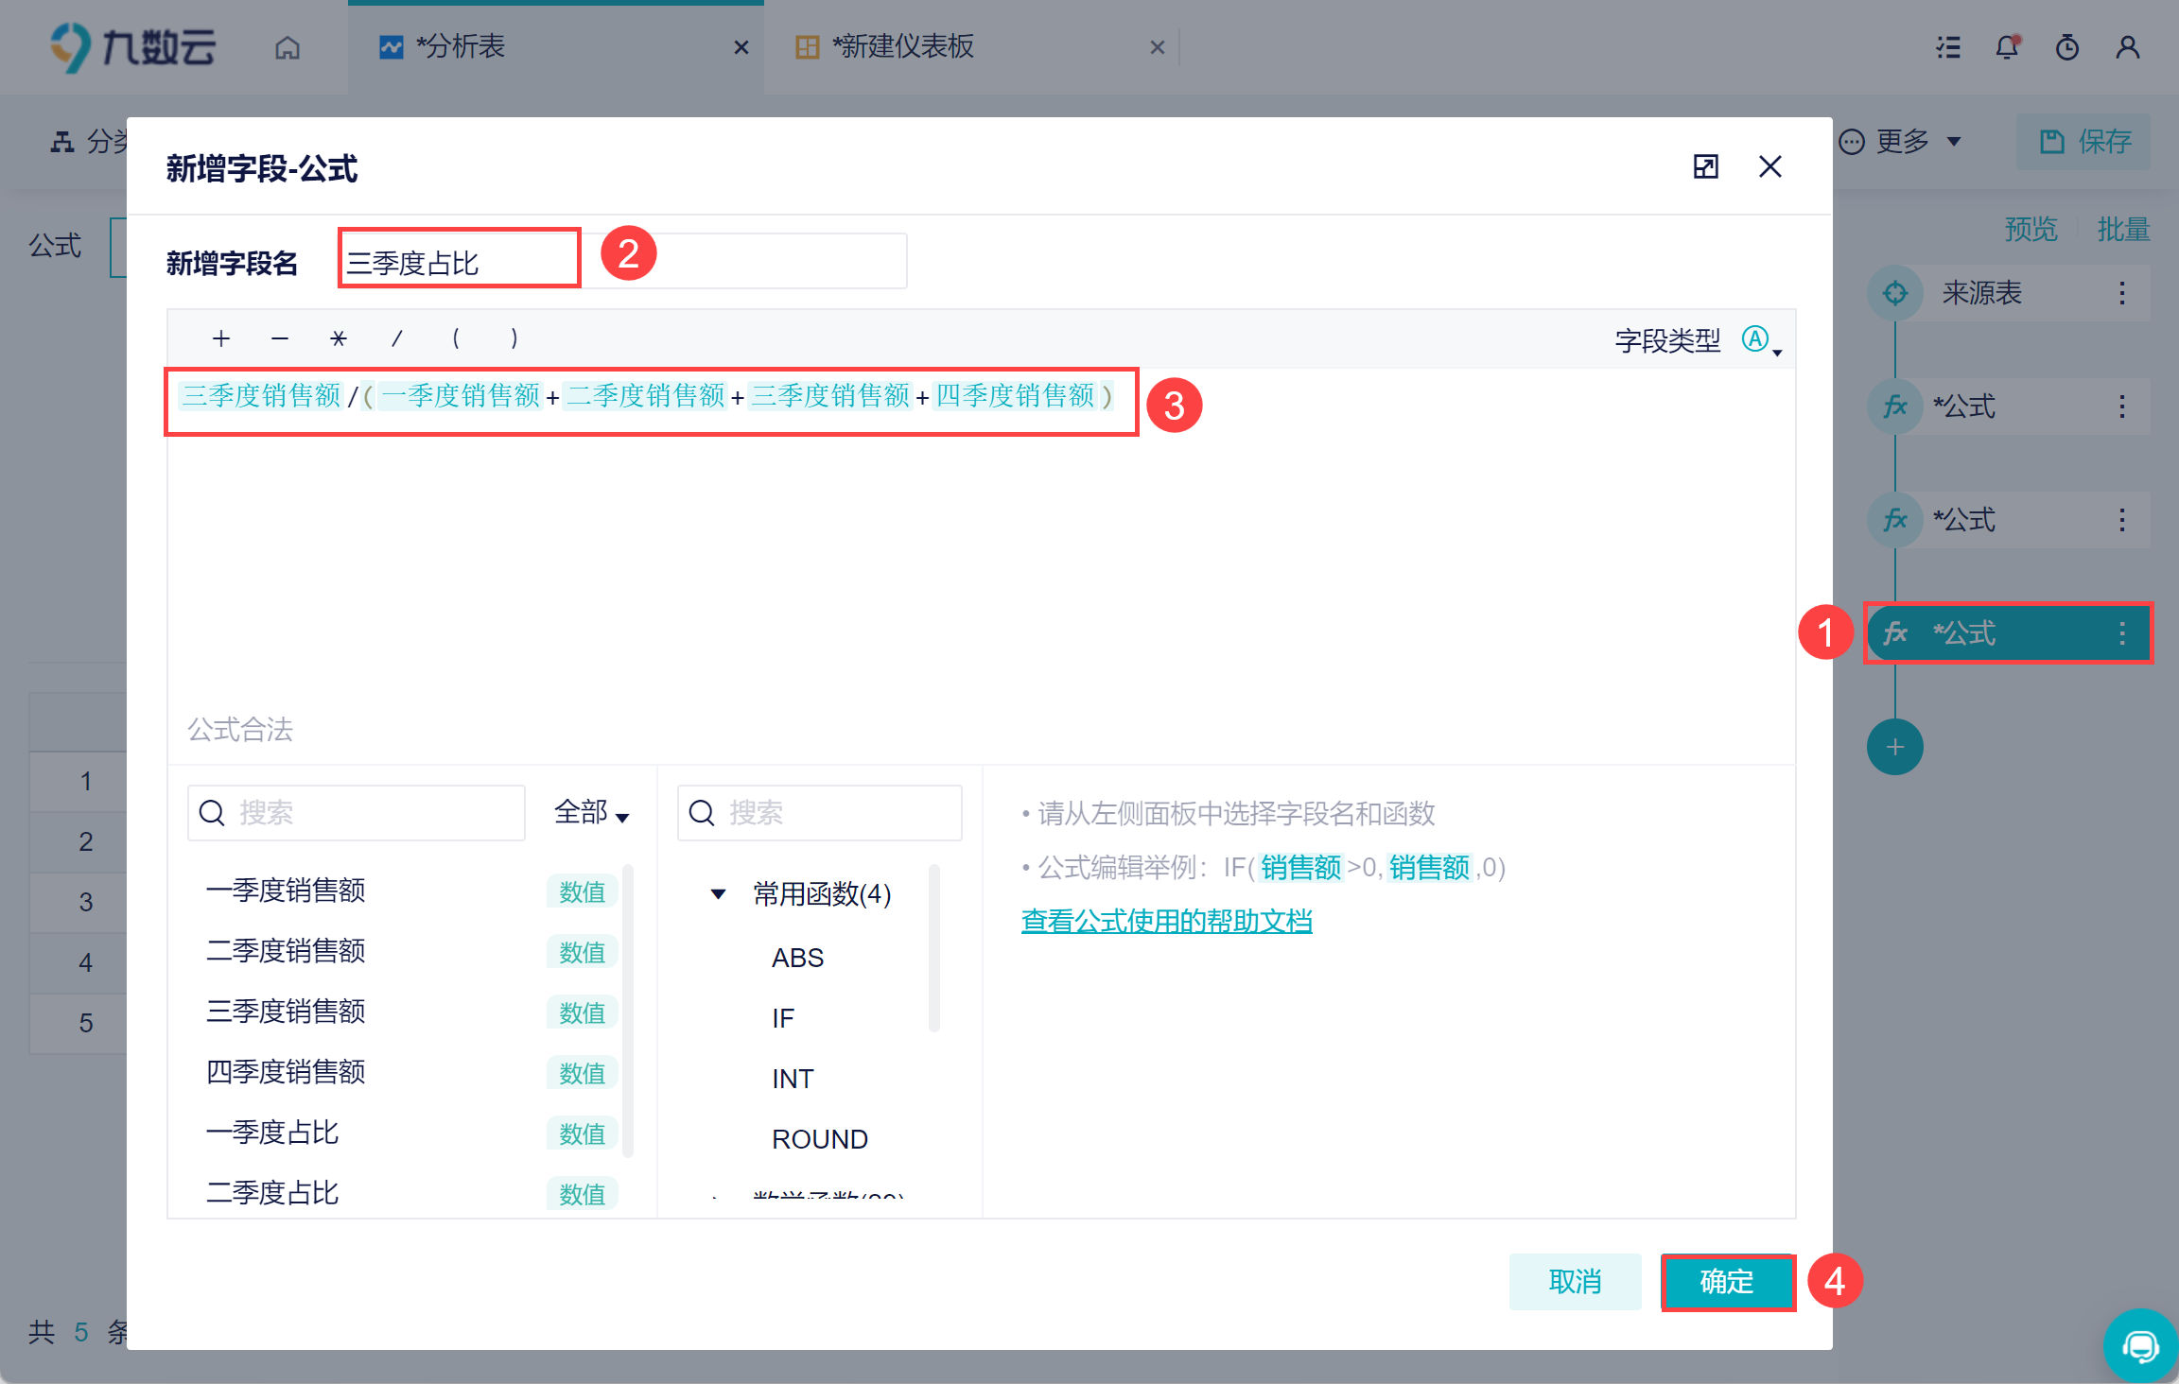Viewport: 2179px width, 1384px height.
Task: Select the ROUND function
Action: click(820, 1139)
